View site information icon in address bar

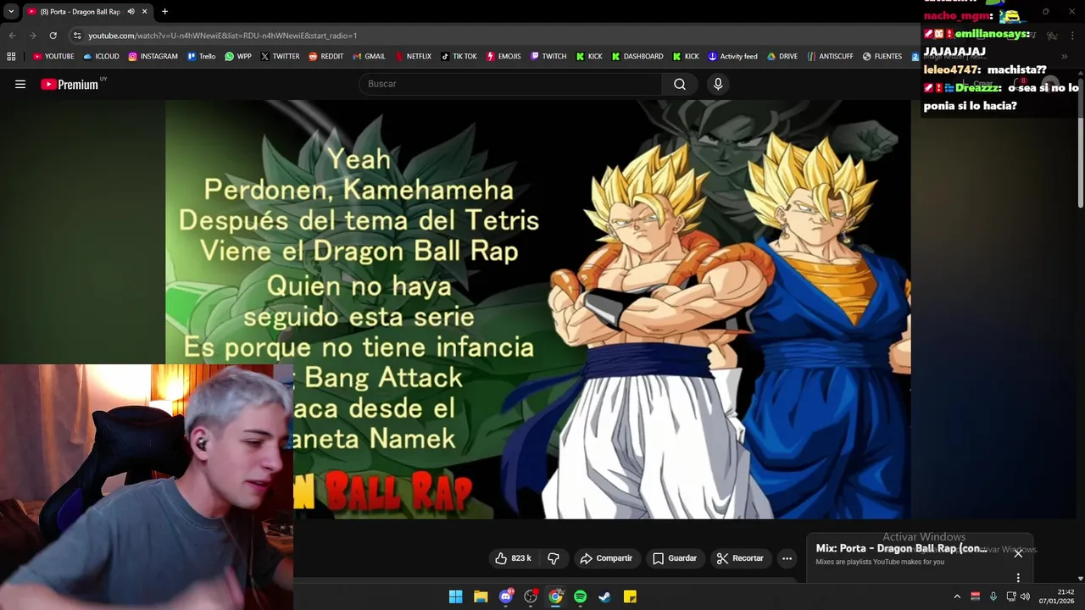[x=77, y=36]
